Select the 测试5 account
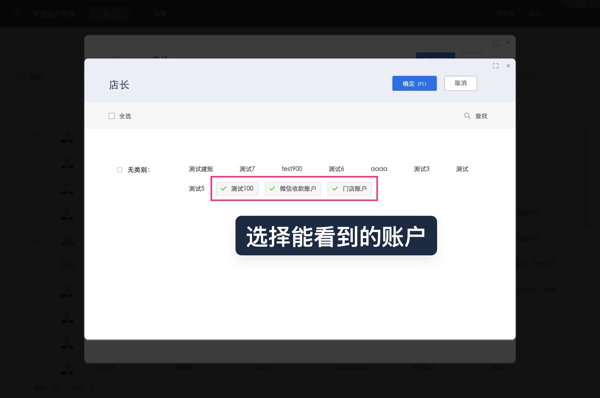600x398 pixels. tap(196, 189)
